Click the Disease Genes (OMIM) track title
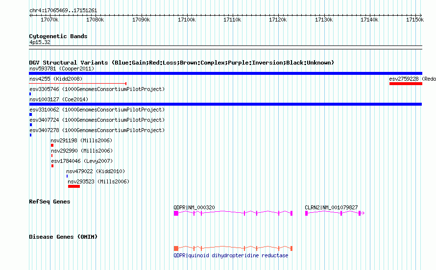Image resolution: width=436 pixels, height=270 pixels. [63, 237]
